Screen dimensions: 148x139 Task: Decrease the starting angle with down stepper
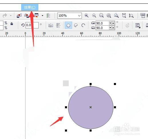click(110, 23)
